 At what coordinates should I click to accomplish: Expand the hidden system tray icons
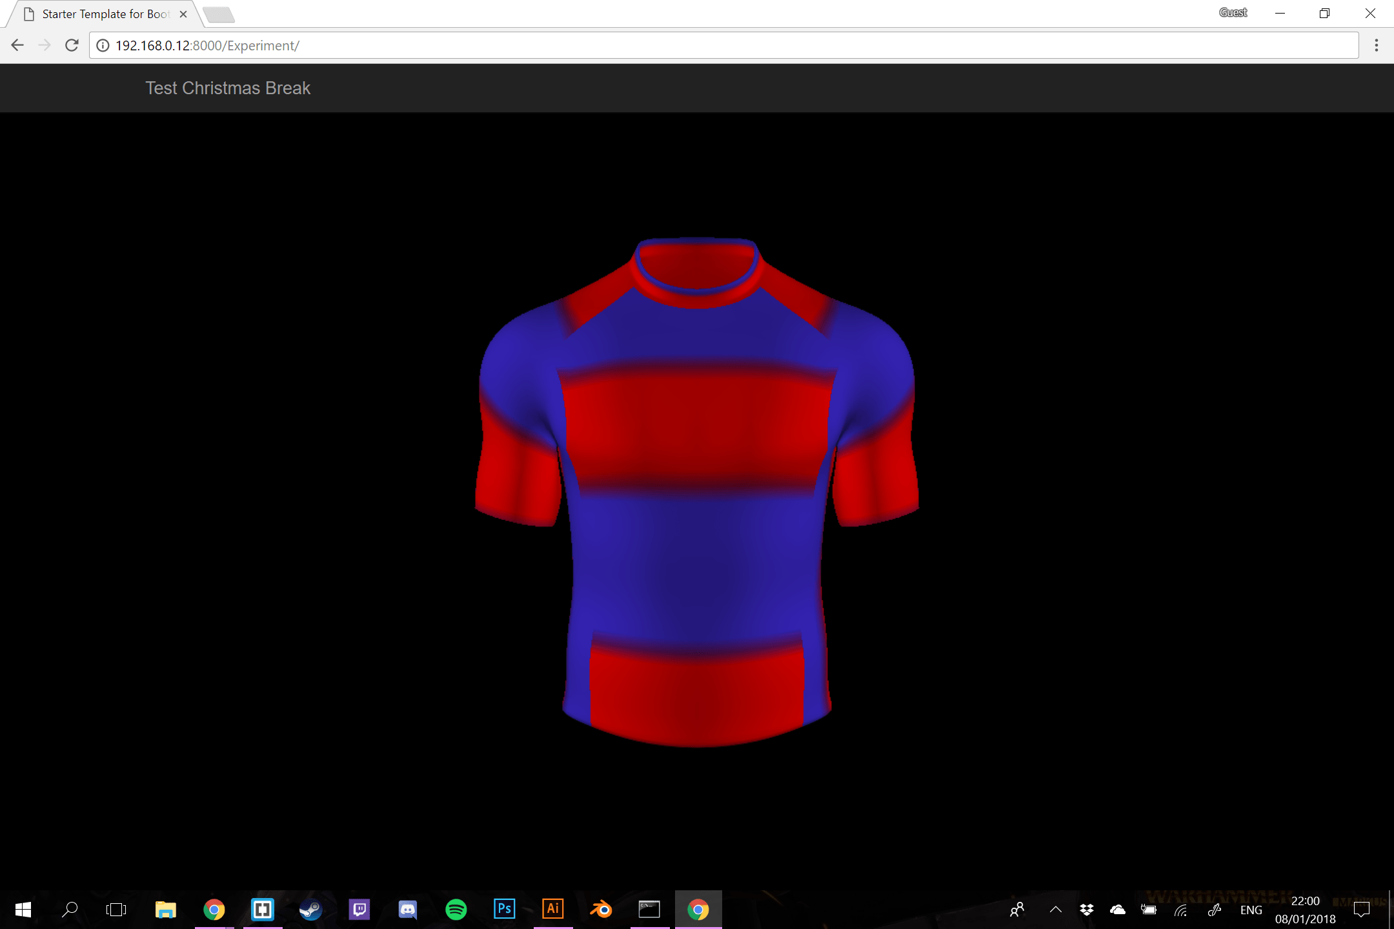[1056, 910]
